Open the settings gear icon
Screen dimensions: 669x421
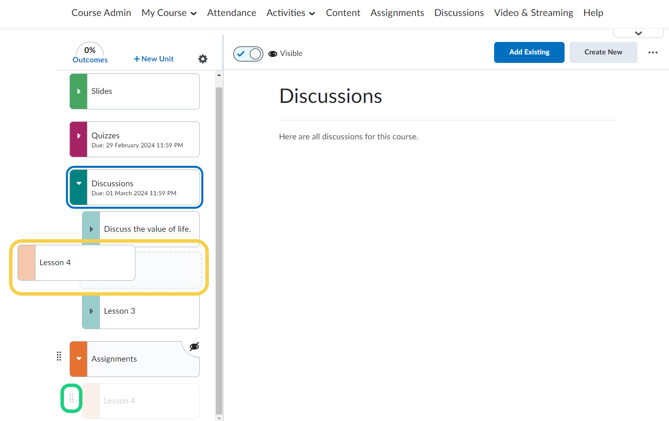[x=202, y=59]
